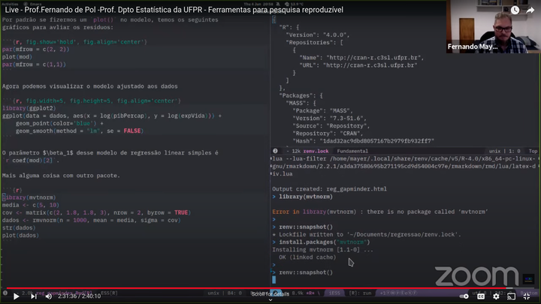The width and height of the screenshot is (541, 304).
Task: Mute the video volume
Action: [x=49, y=296]
